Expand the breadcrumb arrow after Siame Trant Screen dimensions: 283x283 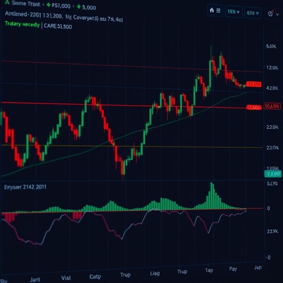[43, 6]
